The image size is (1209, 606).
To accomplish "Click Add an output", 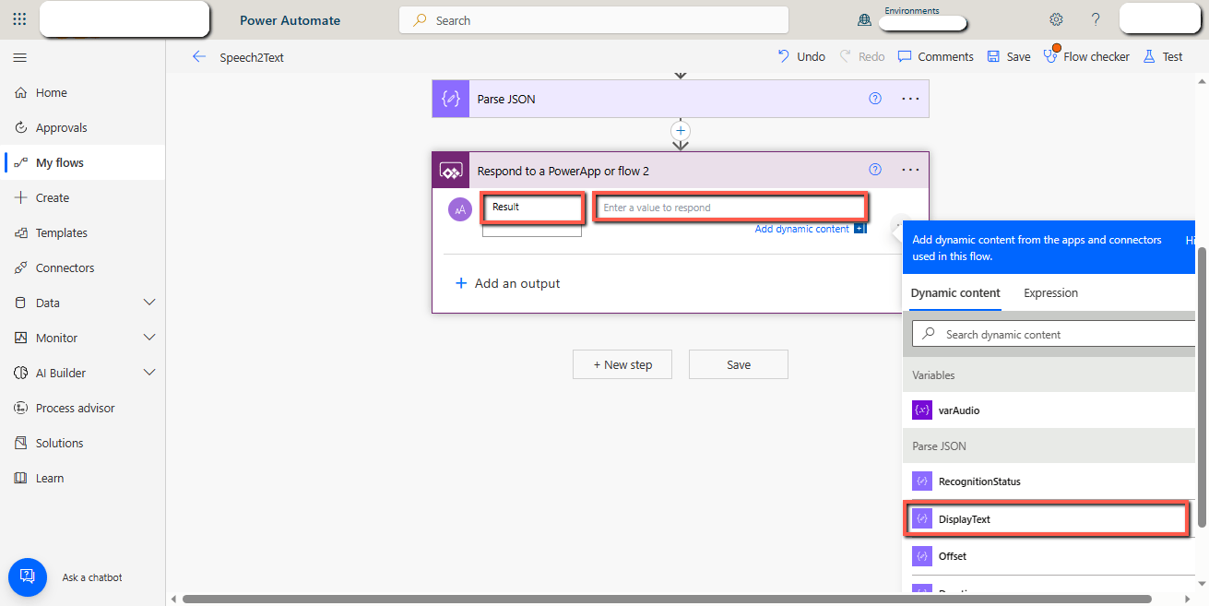I will (x=507, y=283).
